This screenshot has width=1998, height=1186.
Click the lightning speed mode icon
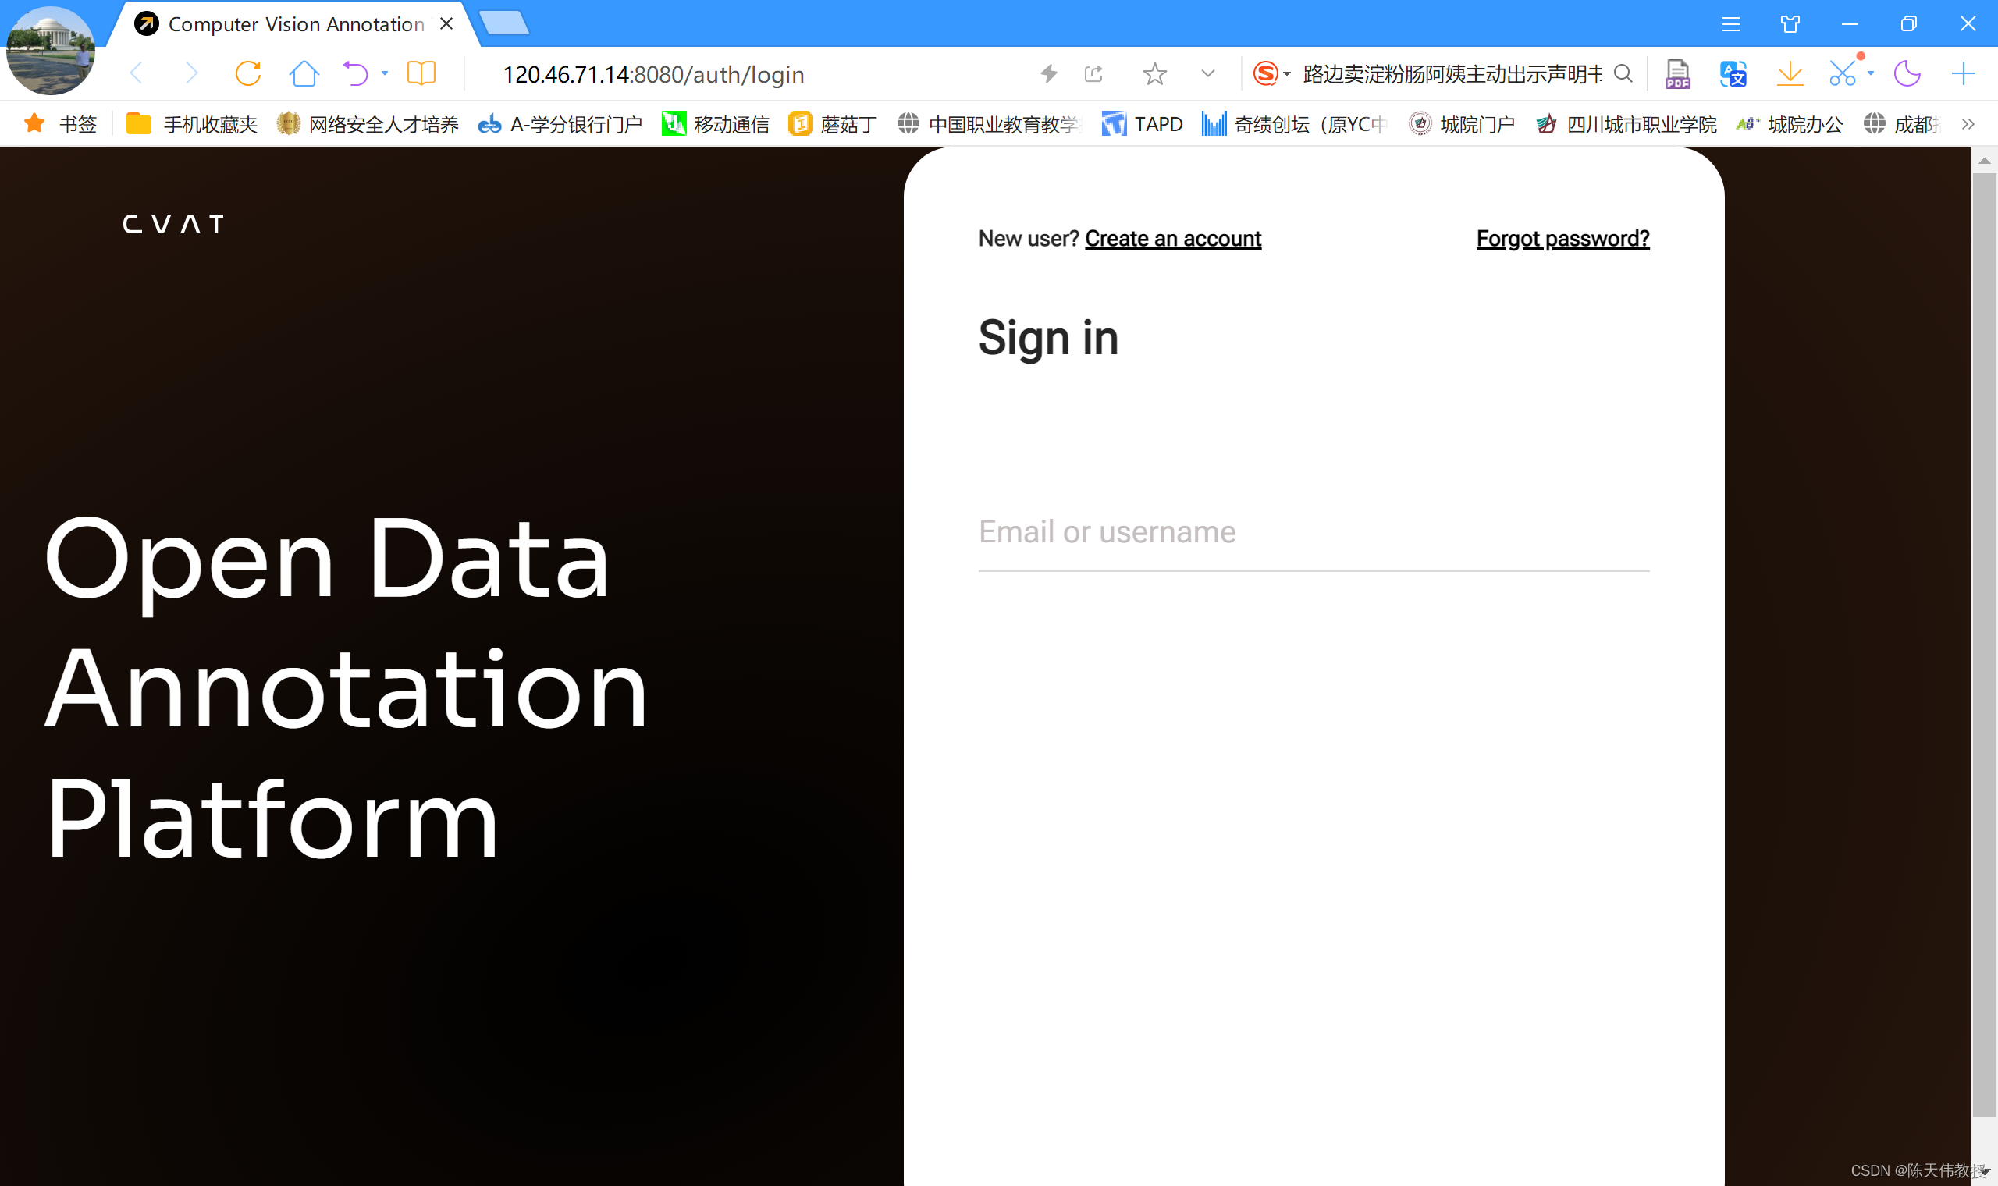coord(1048,74)
